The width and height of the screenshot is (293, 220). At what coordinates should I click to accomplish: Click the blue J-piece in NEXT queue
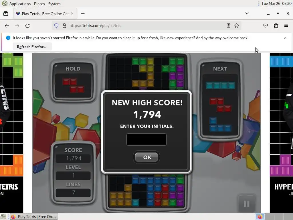coord(220,125)
